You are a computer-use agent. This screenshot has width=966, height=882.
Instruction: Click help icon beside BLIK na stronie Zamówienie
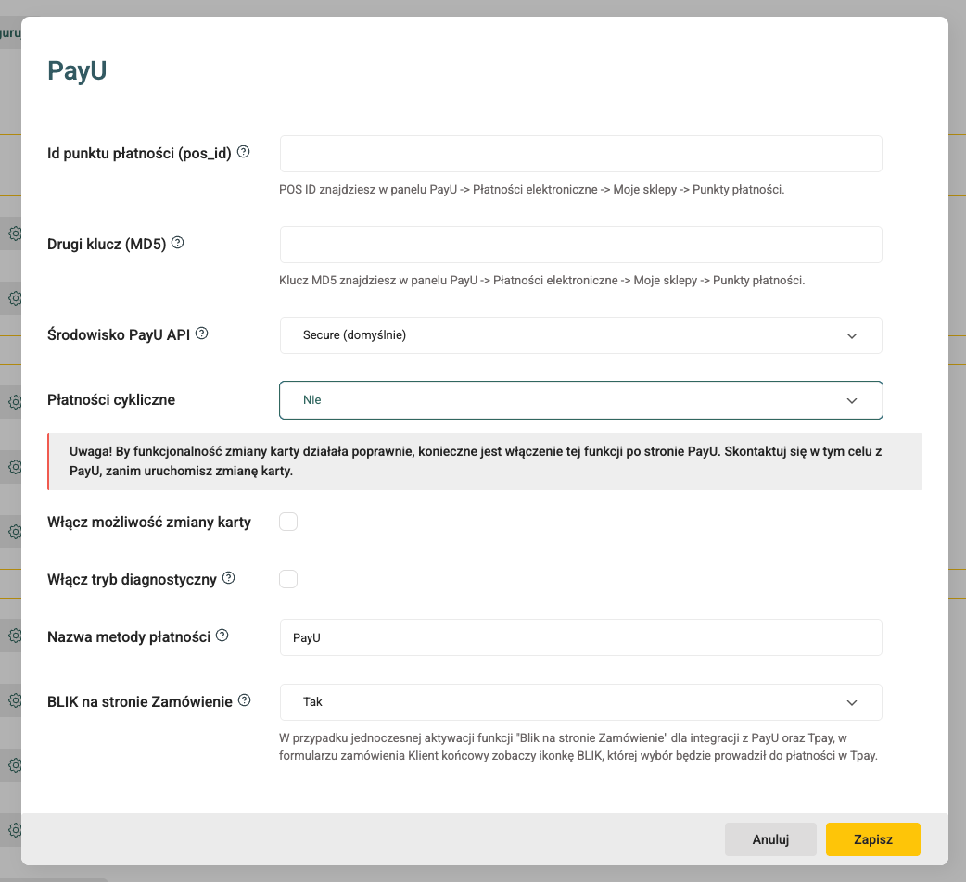(x=245, y=700)
